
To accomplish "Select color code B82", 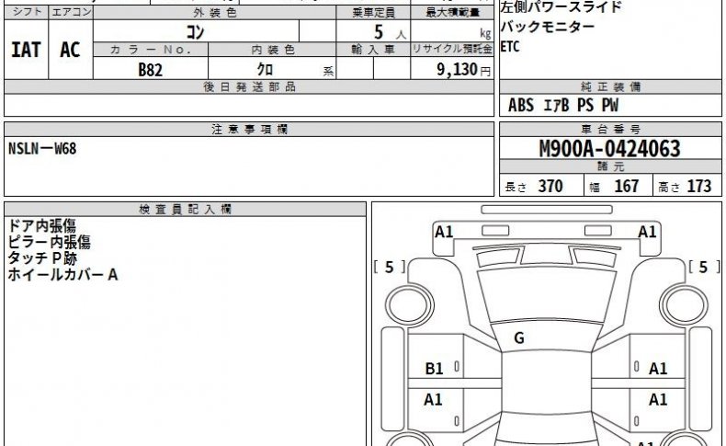I will click(x=151, y=70).
